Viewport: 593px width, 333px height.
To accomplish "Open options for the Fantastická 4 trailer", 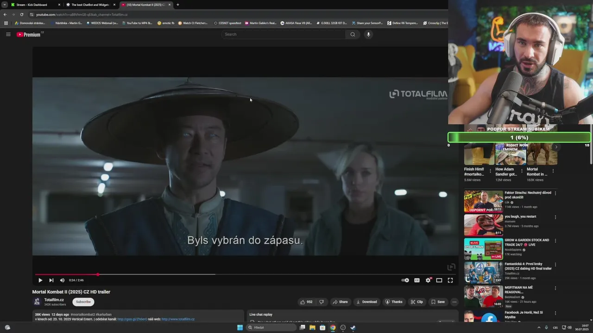I will point(555,265).
